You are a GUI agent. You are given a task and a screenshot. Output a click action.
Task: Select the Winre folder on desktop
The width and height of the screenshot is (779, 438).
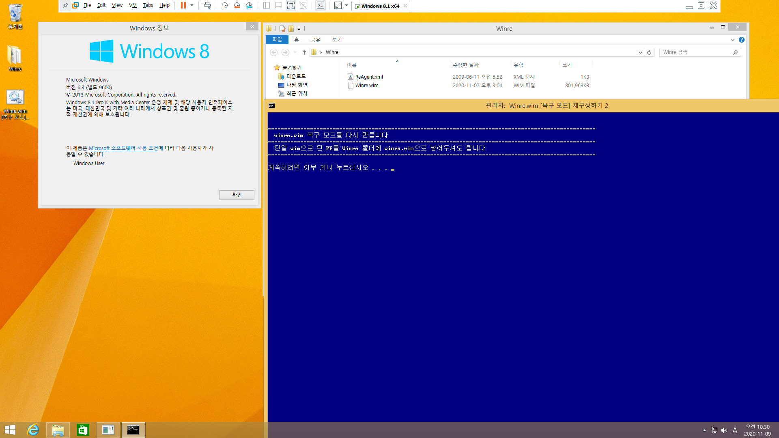15,58
